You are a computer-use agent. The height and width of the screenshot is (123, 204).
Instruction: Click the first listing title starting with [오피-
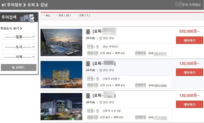[x=104, y=31]
